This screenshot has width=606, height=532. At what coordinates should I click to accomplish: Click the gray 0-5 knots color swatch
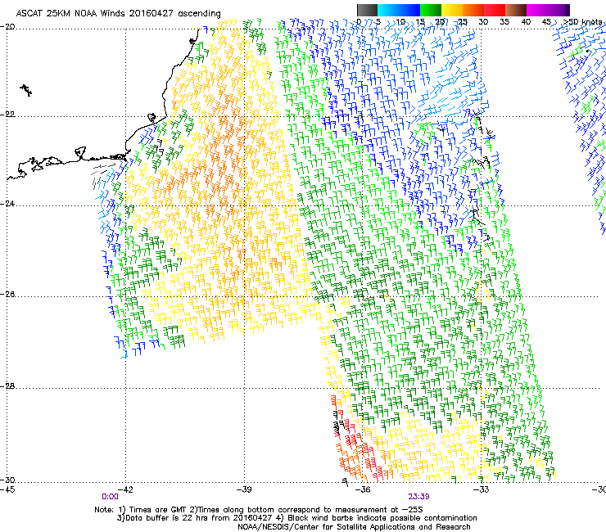(367, 10)
